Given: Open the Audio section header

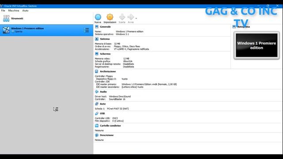Looking at the screenshot, I should [103, 92].
